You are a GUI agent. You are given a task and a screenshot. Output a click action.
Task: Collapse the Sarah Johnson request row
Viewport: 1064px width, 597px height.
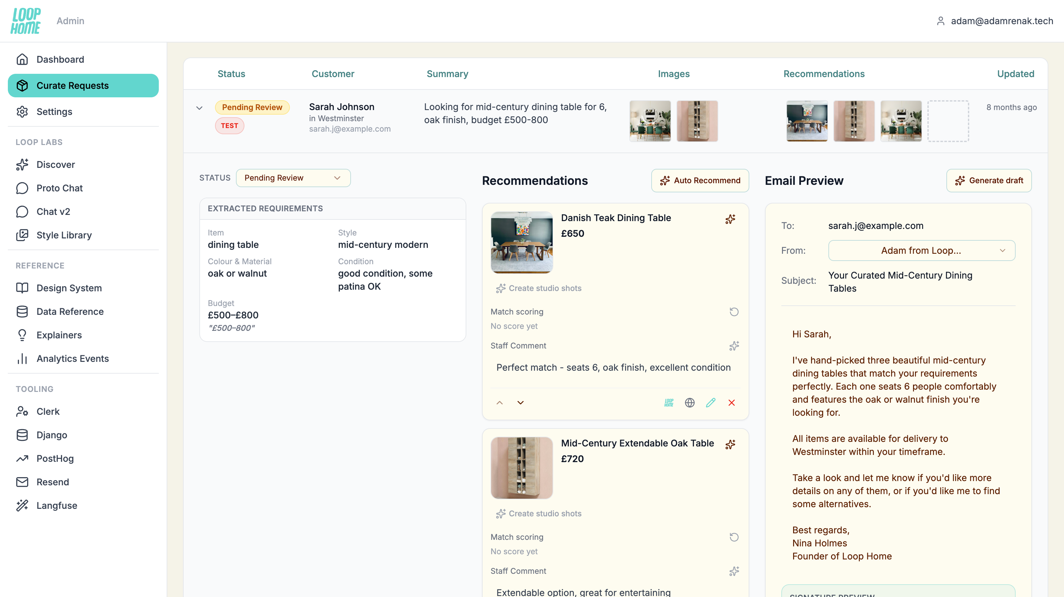coord(199,108)
